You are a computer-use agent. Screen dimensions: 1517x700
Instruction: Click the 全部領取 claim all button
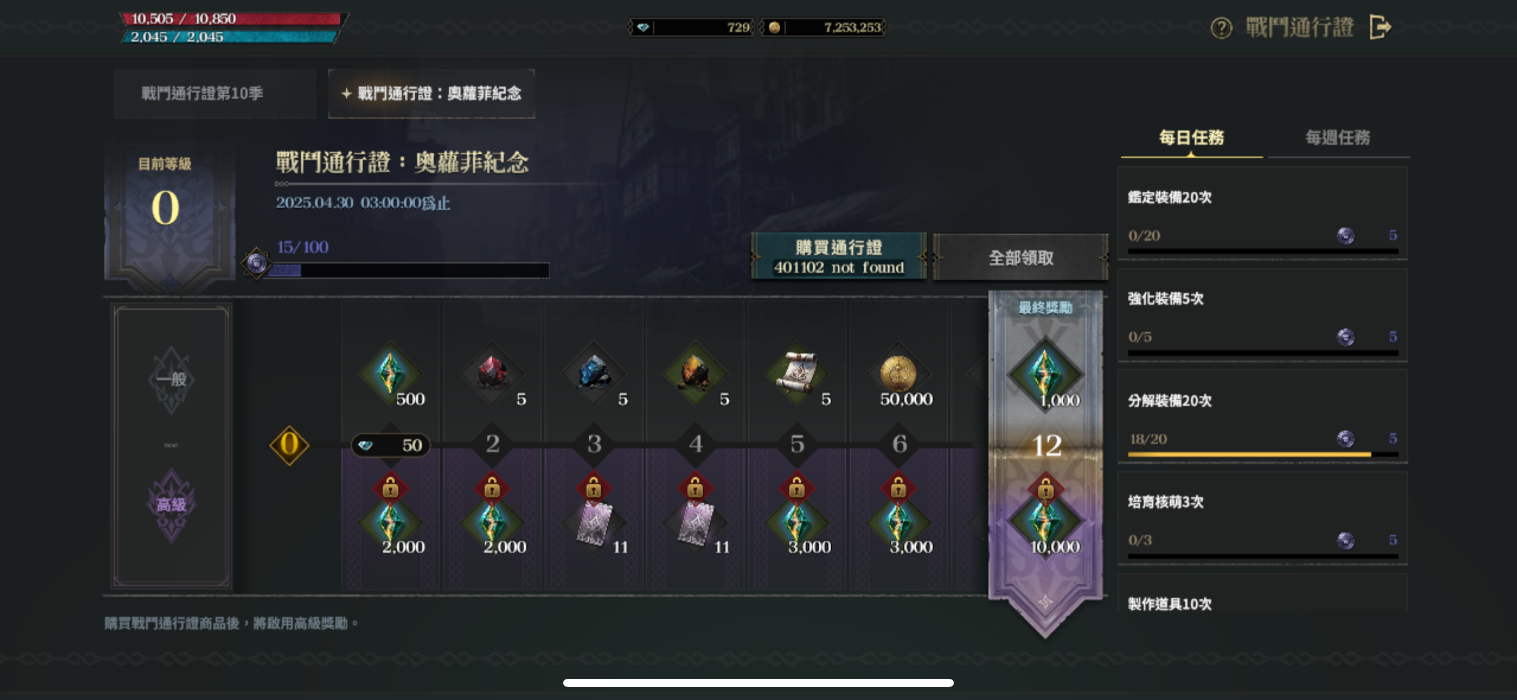click(1021, 258)
